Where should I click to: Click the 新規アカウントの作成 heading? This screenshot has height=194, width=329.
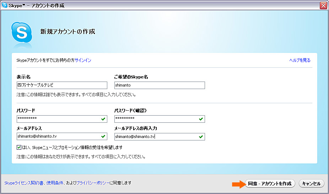[x=68, y=32]
